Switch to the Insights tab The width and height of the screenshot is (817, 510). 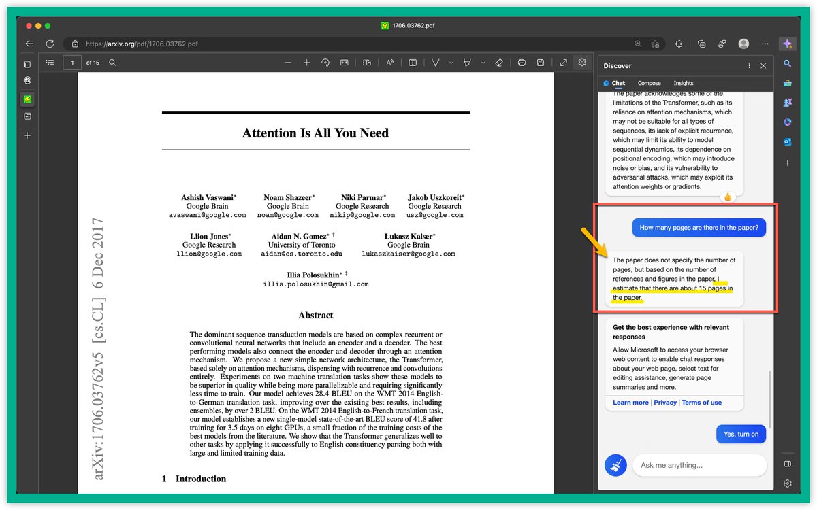[684, 83]
